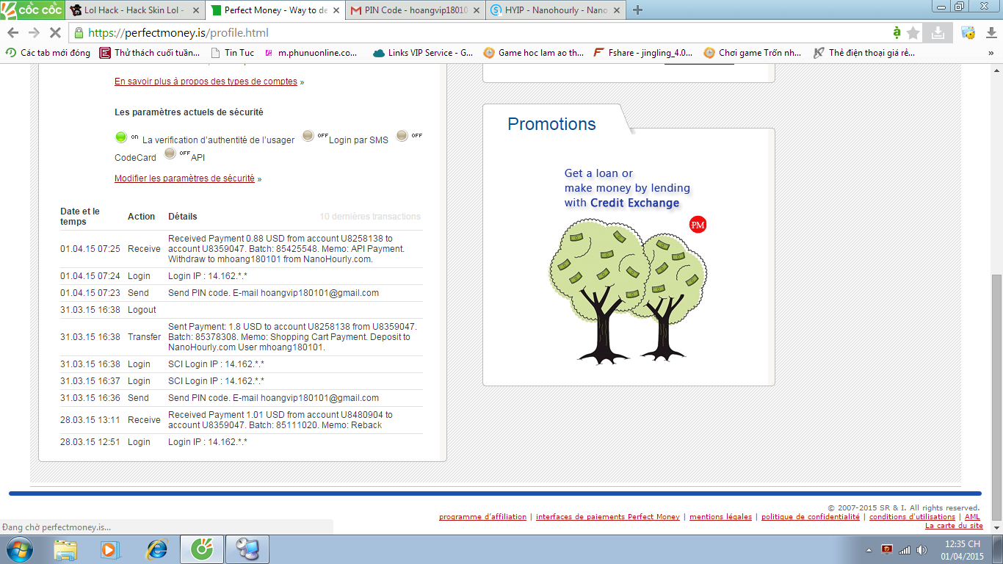The width and height of the screenshot is (1003, 564).
Task: Follow 'En savoir plus à propos des types de comptes'
Action: click(206, 82)
